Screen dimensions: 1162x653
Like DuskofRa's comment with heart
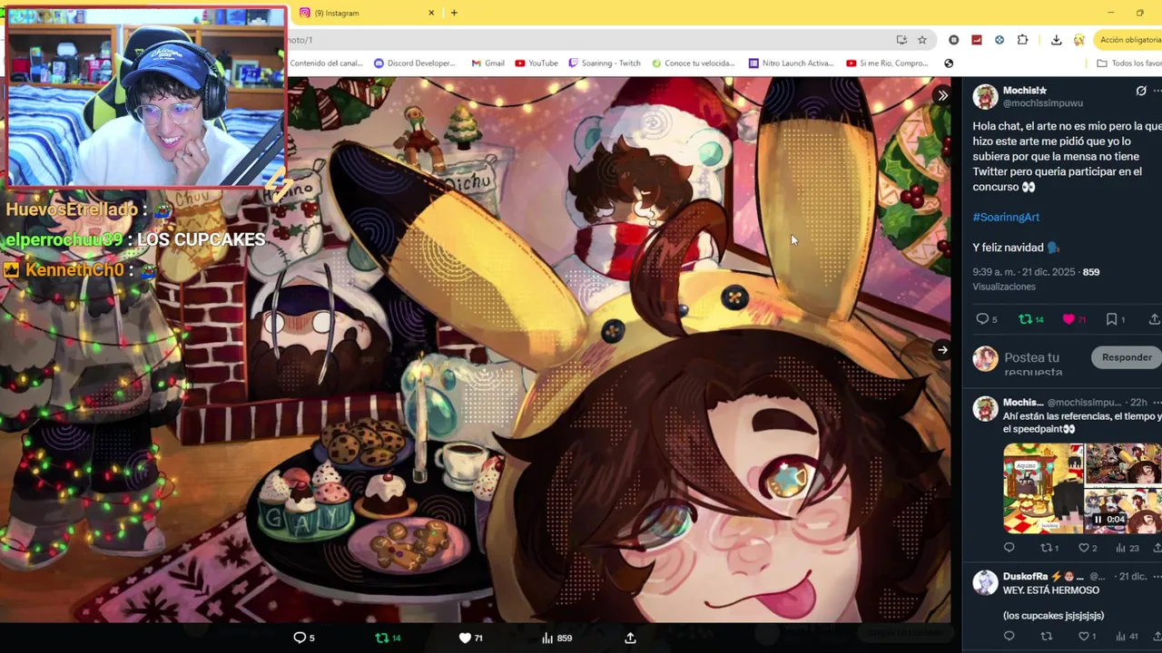pos(1087,637)
